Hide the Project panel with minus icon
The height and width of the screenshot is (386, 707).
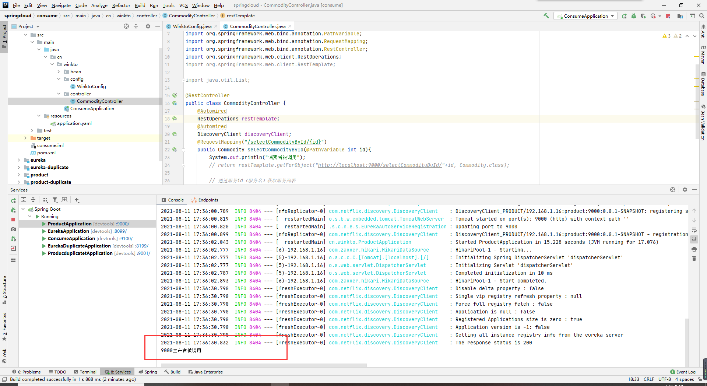pos(158,26)
